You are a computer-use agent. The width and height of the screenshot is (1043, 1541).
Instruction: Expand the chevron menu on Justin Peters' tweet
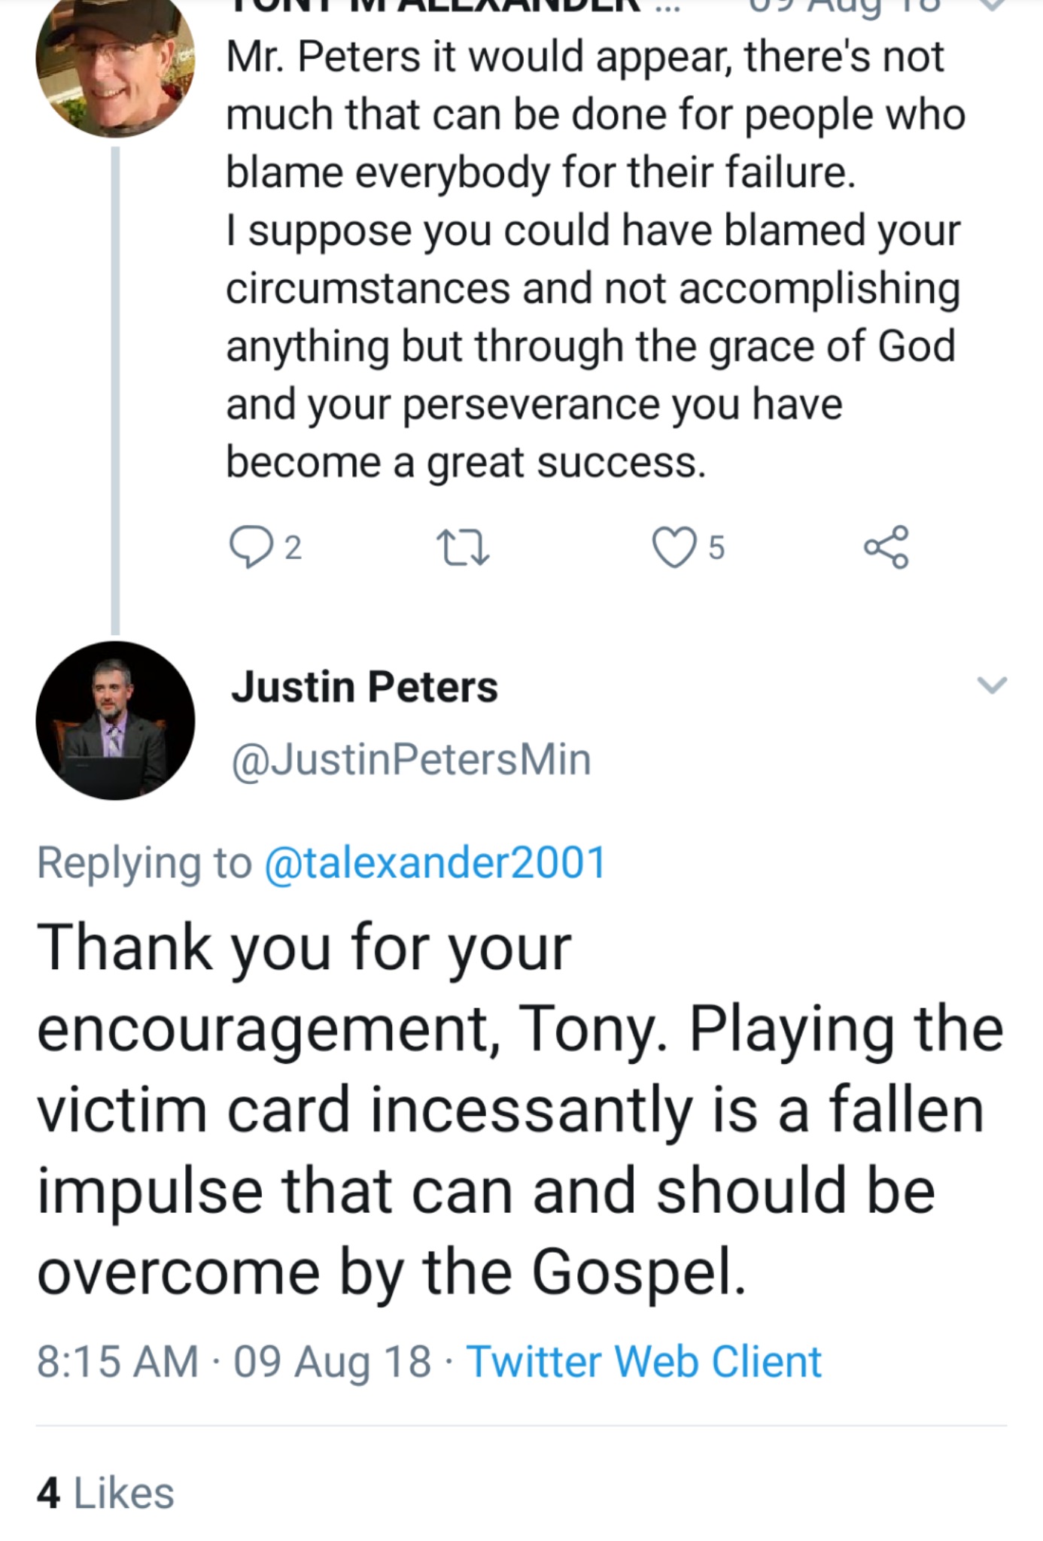991,685
